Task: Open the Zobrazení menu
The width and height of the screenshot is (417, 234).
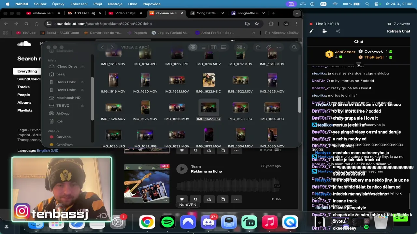Action: (x=79, y=4)
